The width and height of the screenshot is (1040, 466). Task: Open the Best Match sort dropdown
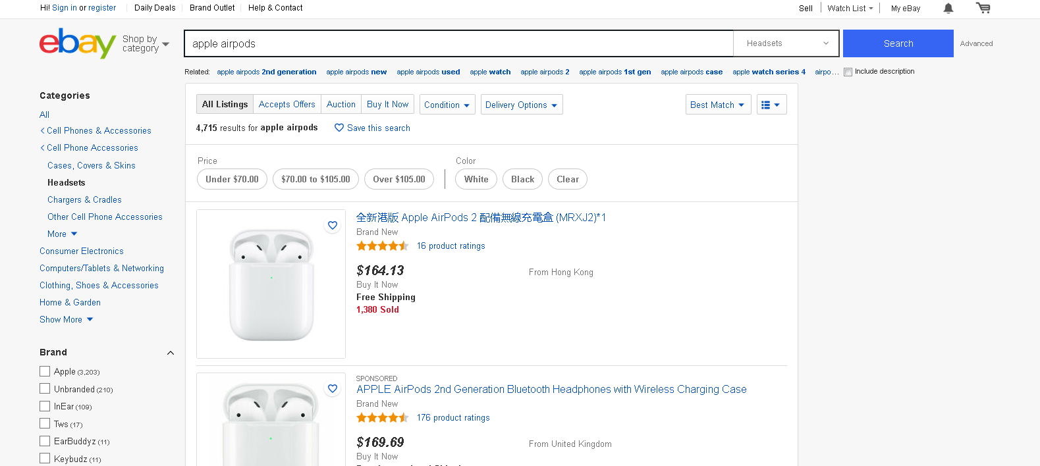click(x=718, y=105)
